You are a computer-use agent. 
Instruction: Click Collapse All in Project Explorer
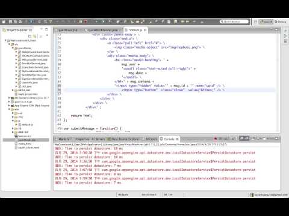point(30,36)
